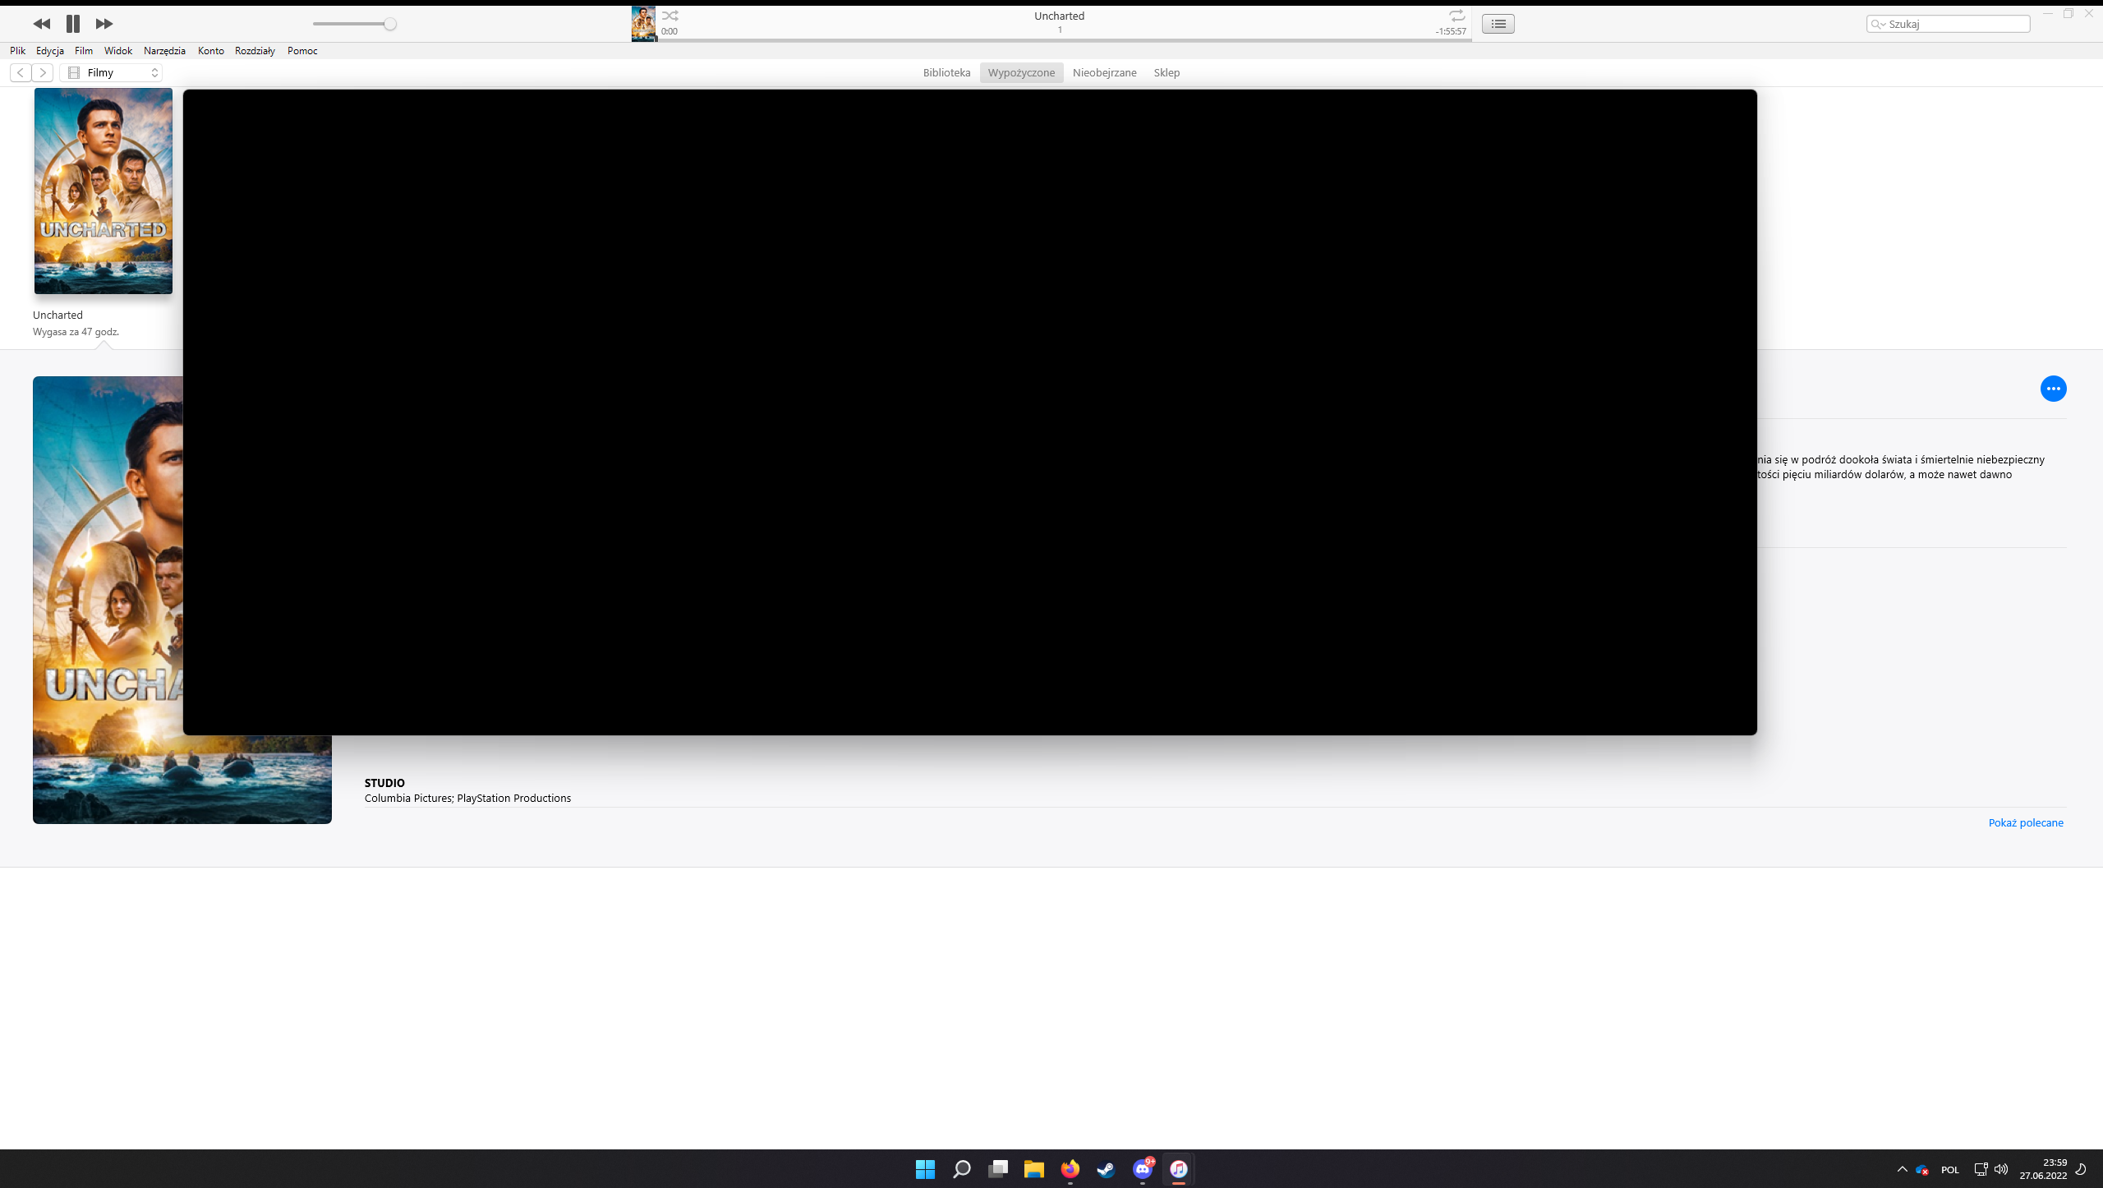Toggle the repeat icon
The image size is (2103, 1188).
click(1456, 16)
